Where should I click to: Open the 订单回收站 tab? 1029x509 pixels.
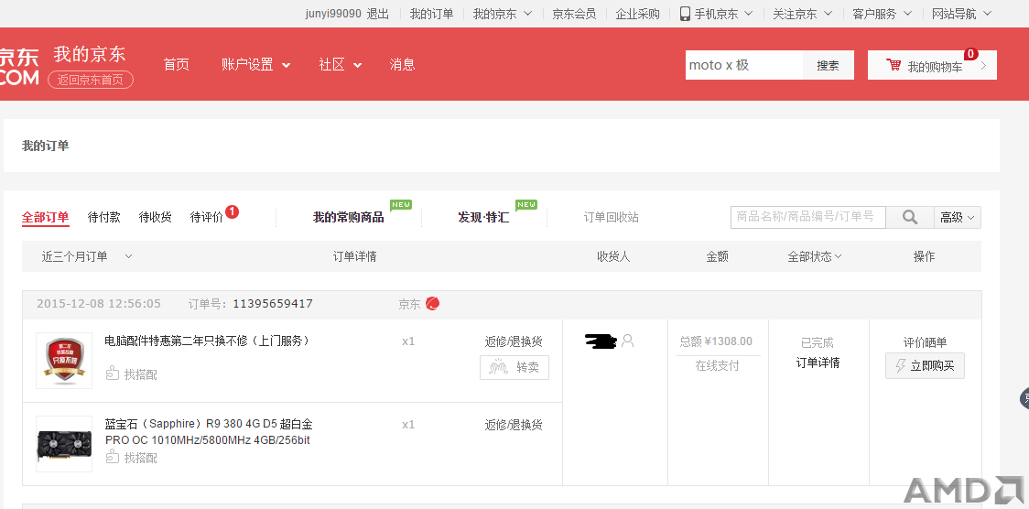611,217
